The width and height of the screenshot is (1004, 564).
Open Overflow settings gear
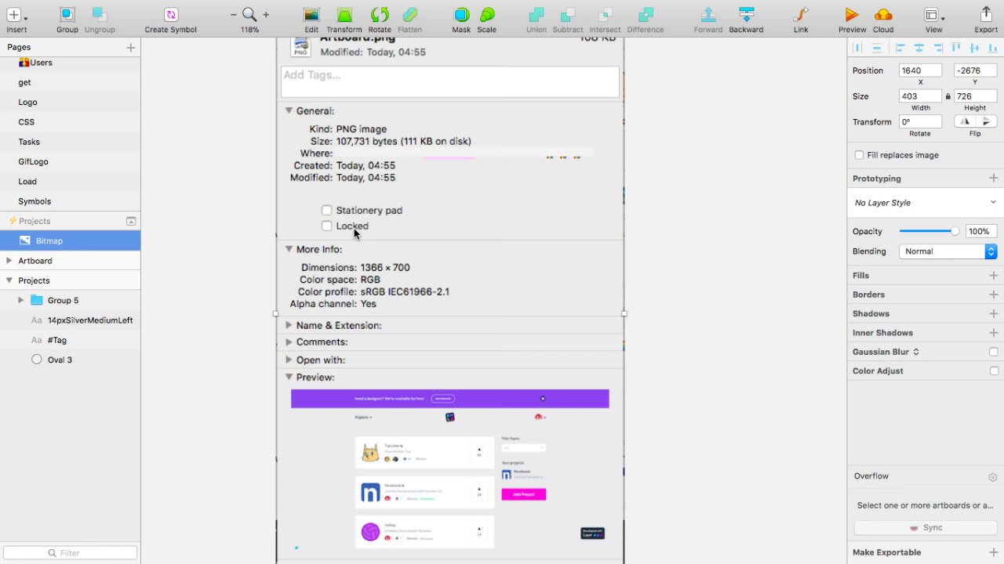point(992,477)
